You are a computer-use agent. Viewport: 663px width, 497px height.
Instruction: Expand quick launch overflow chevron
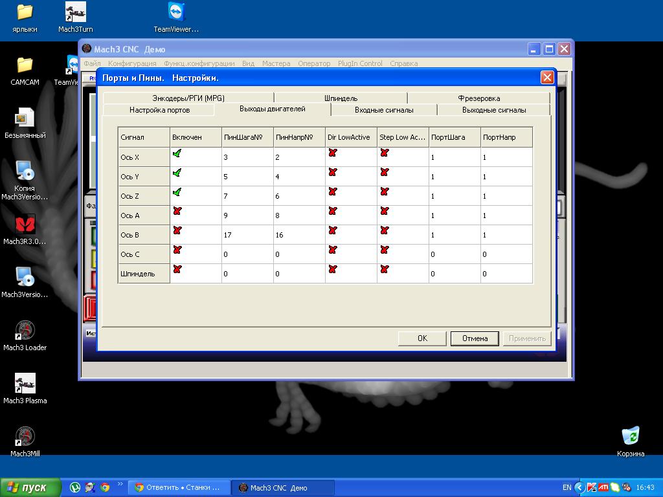pos(120,484)
